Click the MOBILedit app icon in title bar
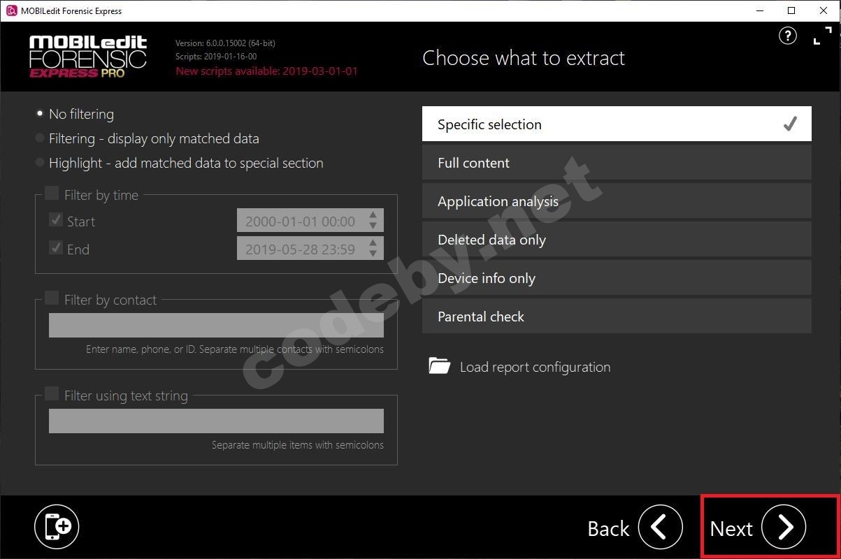This screenshot has height=559, width=841. [10, 10]
